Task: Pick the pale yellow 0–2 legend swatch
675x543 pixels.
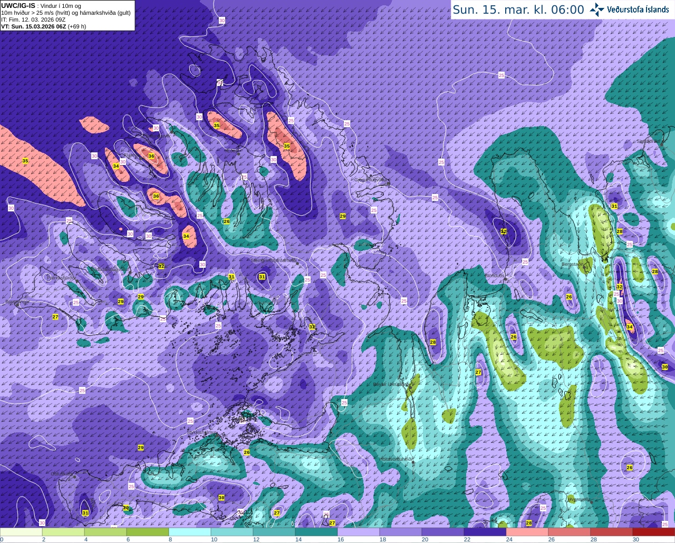Action: 21,532
